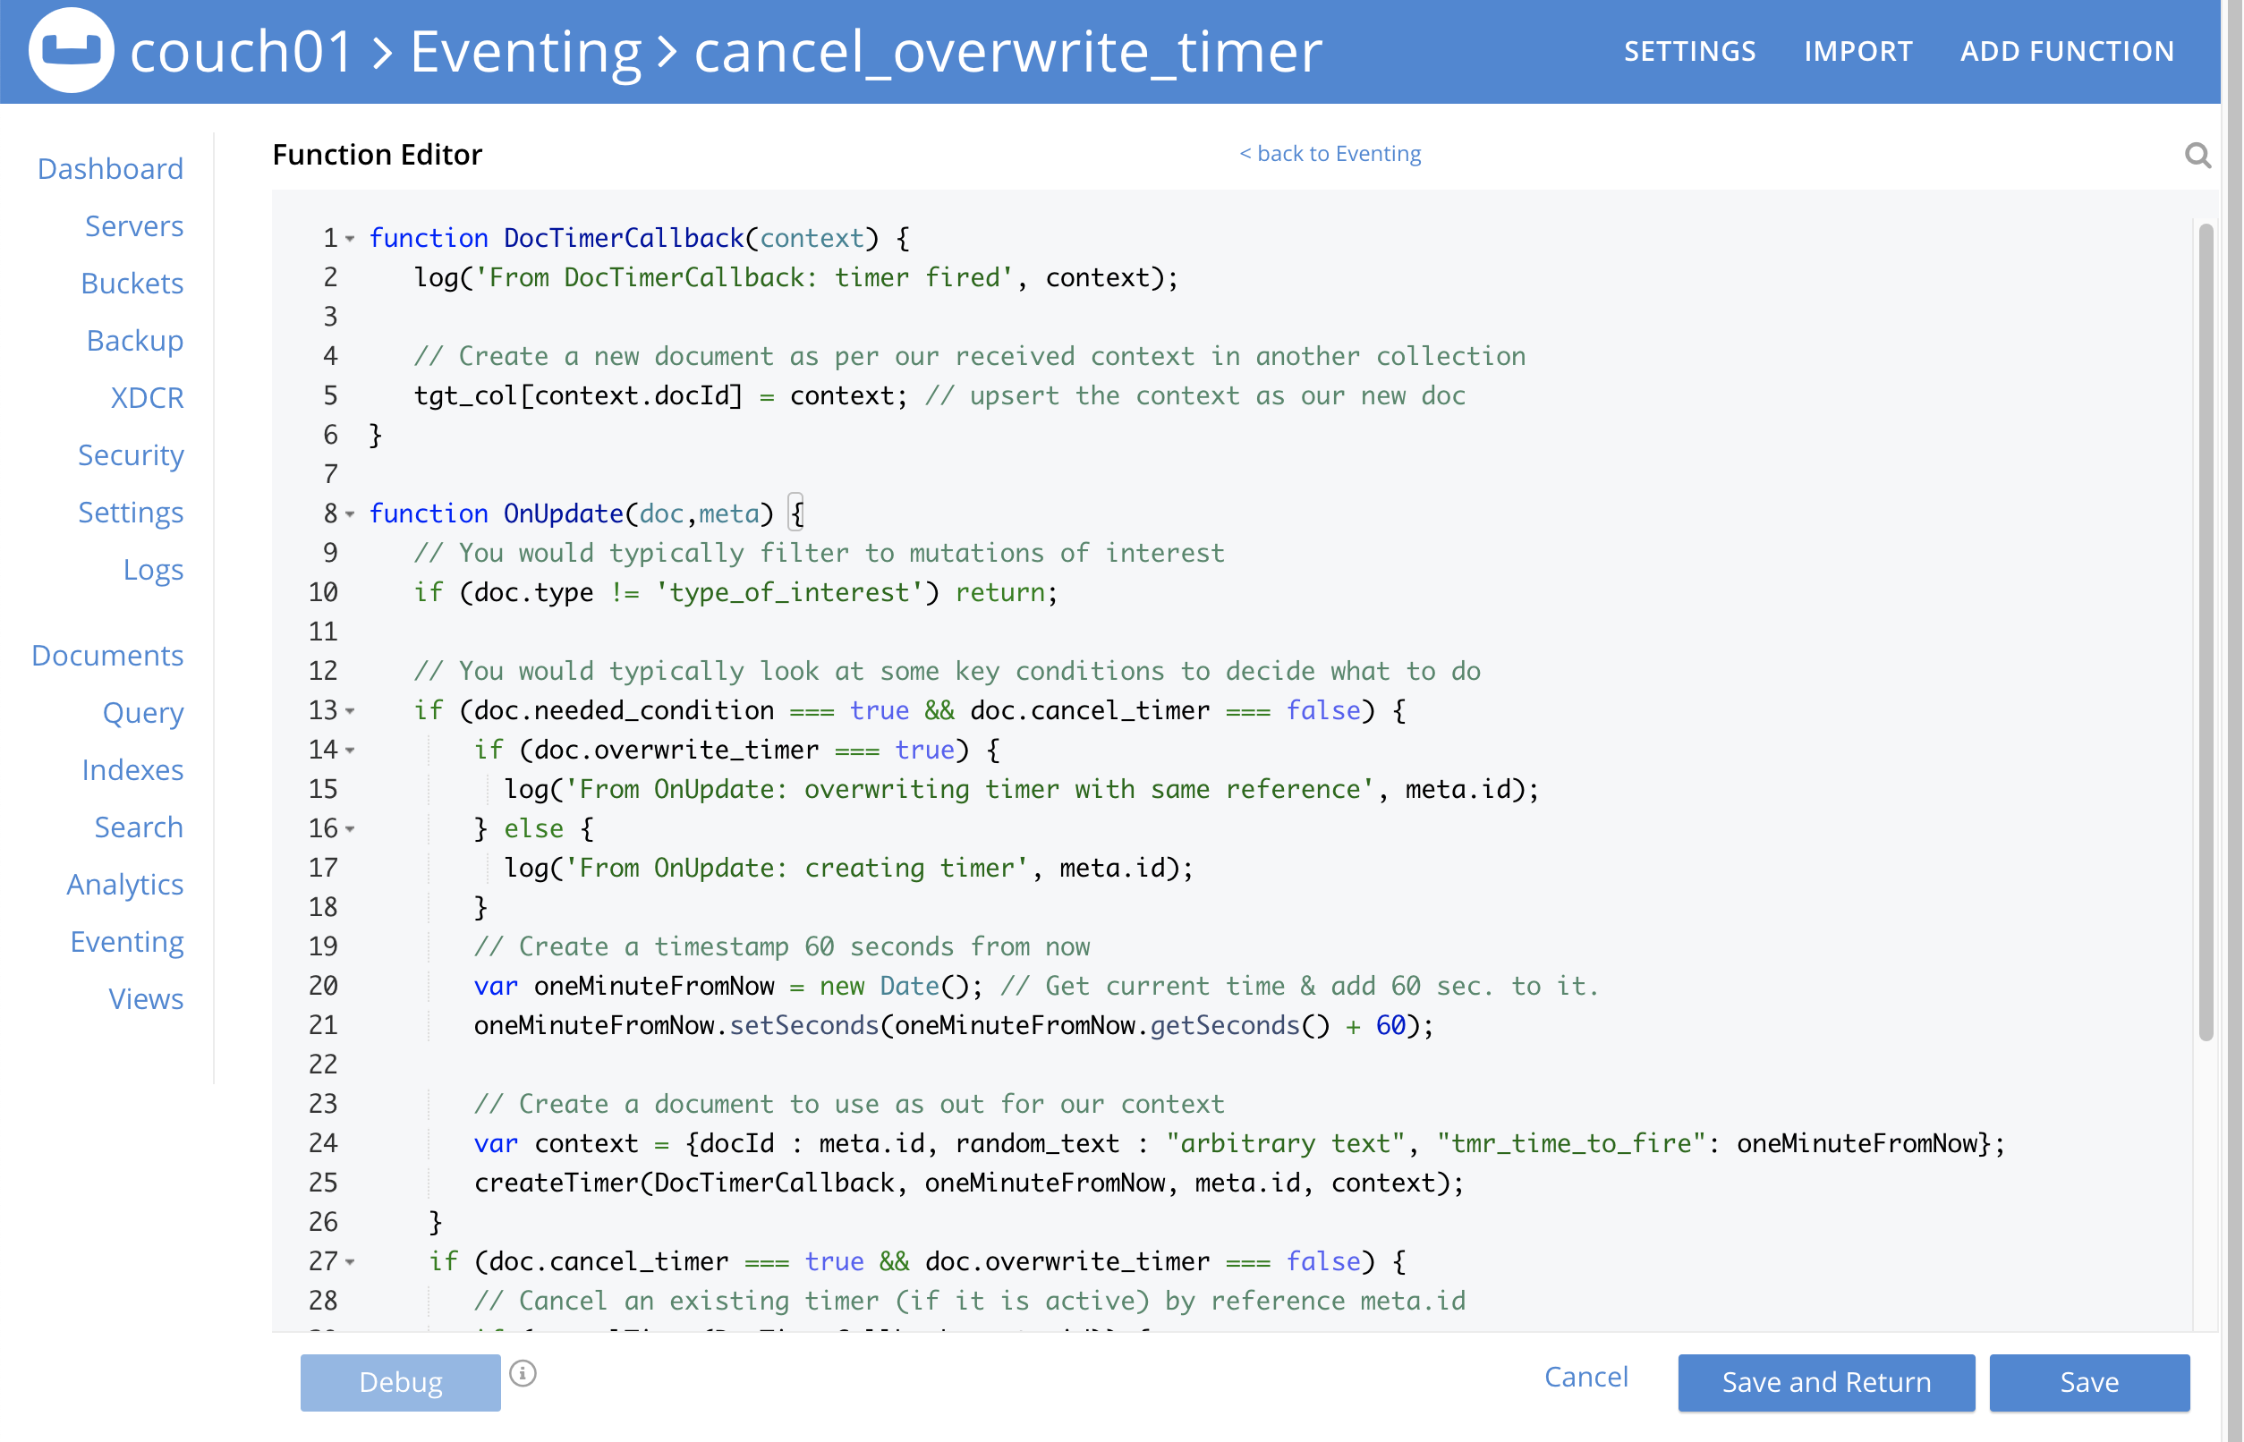The height and width of the screenshot is (1442, 2244).
Task: Click the Save button
Action: 2090,1382
